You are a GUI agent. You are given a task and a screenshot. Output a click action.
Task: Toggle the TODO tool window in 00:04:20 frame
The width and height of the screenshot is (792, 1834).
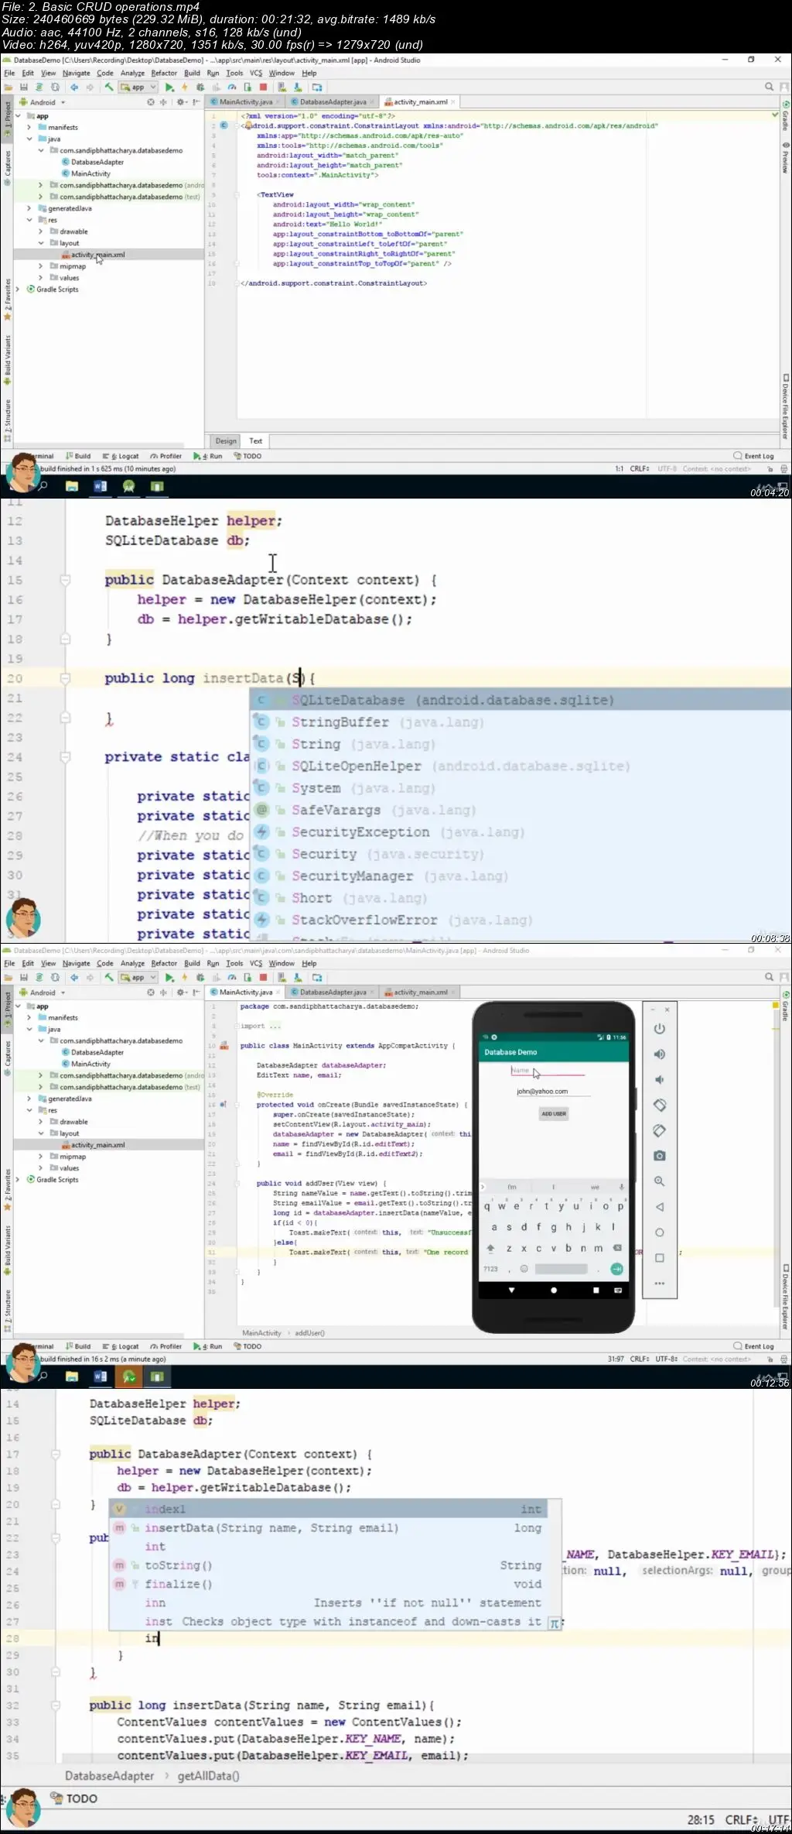click(247, 457)
